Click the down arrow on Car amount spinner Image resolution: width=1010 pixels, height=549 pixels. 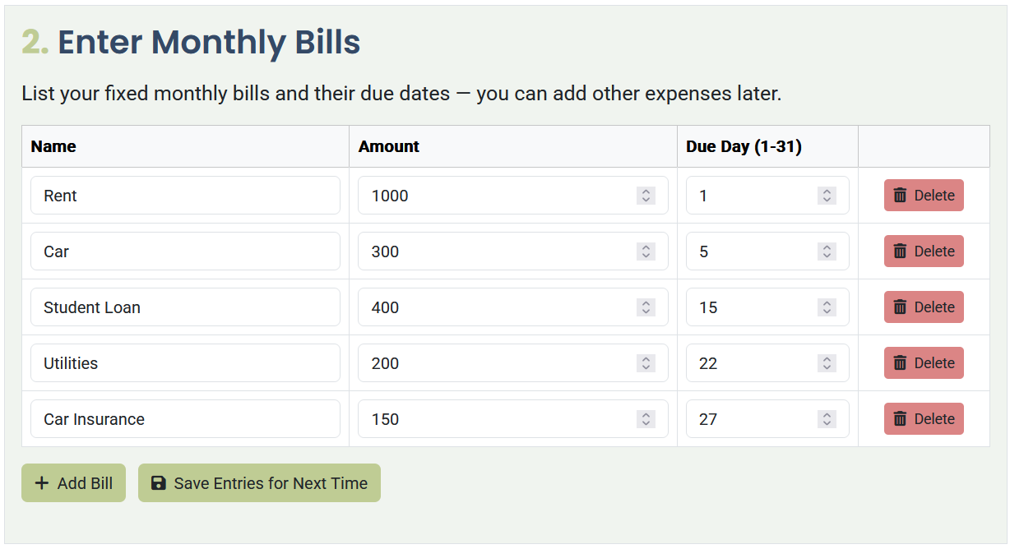(x=646, y=256)
